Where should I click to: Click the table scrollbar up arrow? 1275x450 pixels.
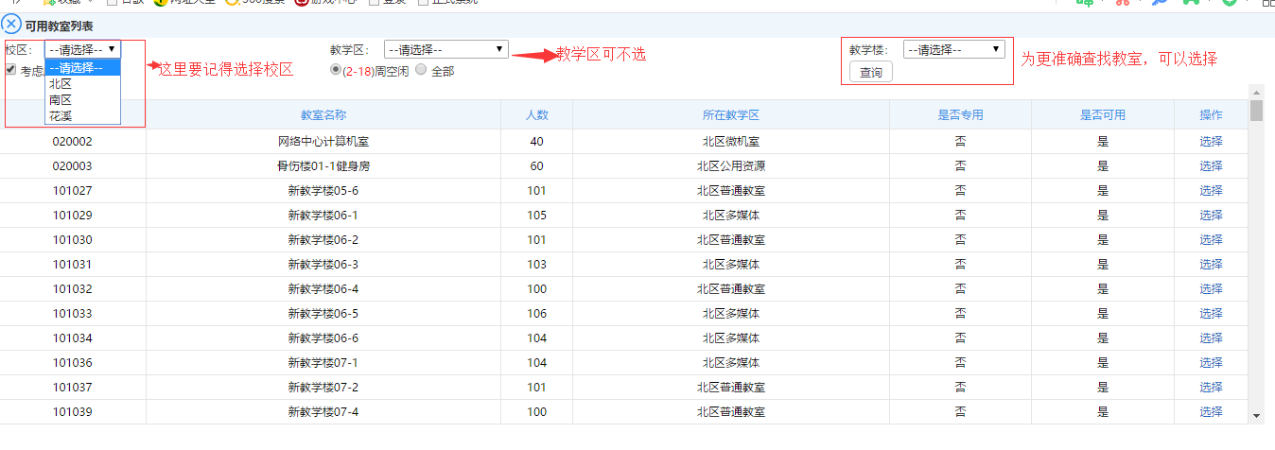1256,92
